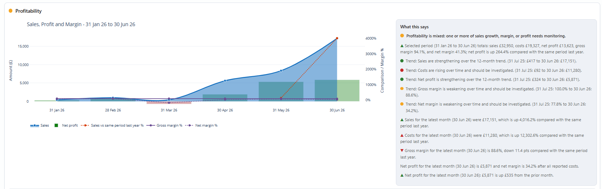Click the orange status dot beside 'Profitability is mixed'

click(402, 36)
